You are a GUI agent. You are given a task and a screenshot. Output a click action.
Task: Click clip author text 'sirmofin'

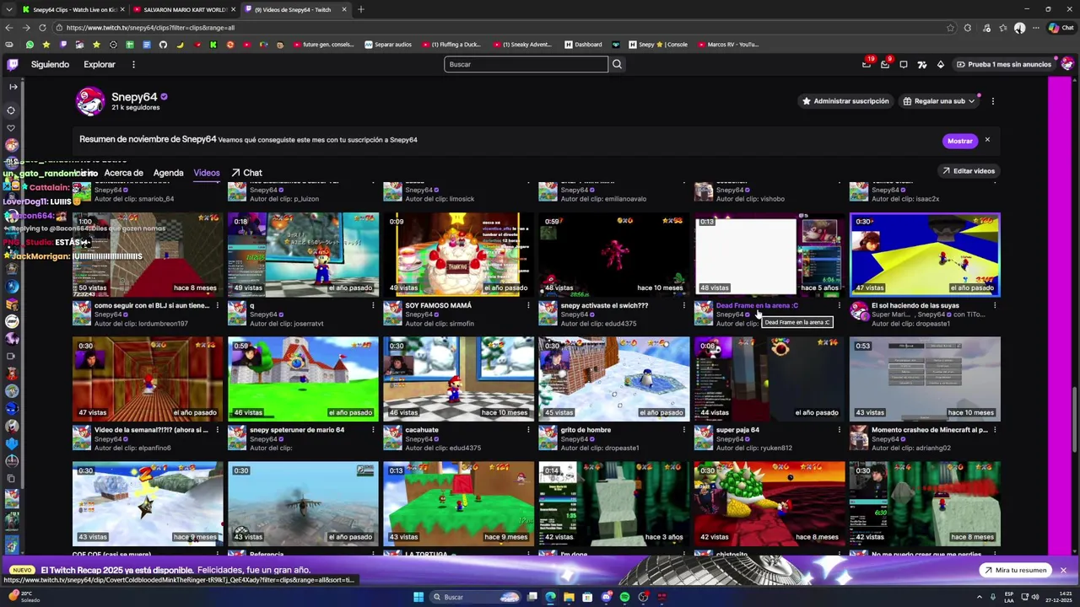pyautogui.click(x=462, y=324)
